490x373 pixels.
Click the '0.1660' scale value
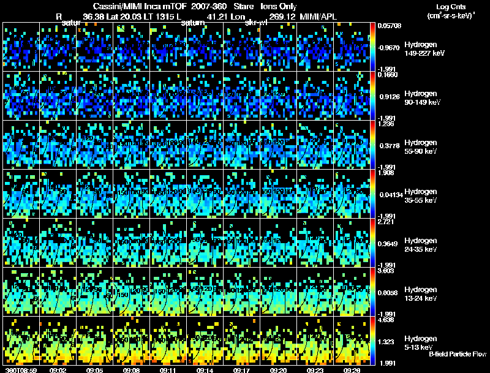pos(388,75)
